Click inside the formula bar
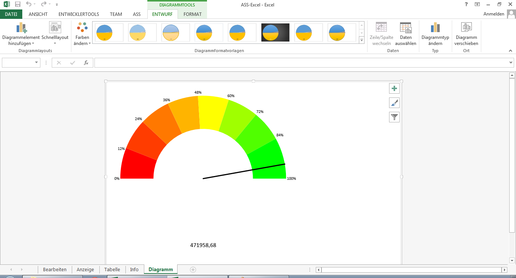 (x=301, y=63)
